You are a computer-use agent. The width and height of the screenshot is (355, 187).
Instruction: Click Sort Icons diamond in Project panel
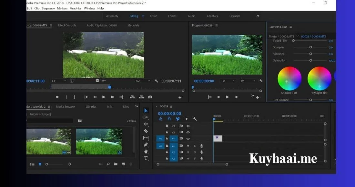click(x=70, y=164)
